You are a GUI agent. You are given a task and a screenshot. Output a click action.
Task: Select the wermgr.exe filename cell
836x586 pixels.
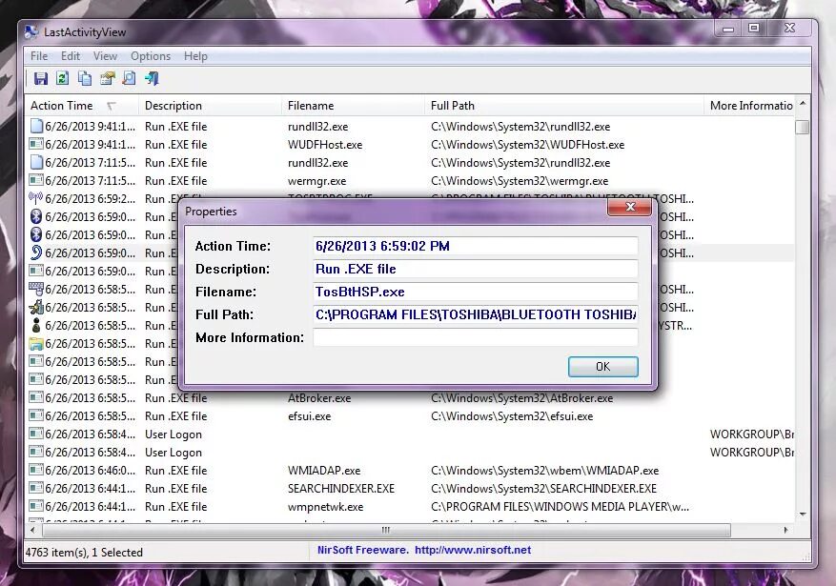tap(316, 181)
